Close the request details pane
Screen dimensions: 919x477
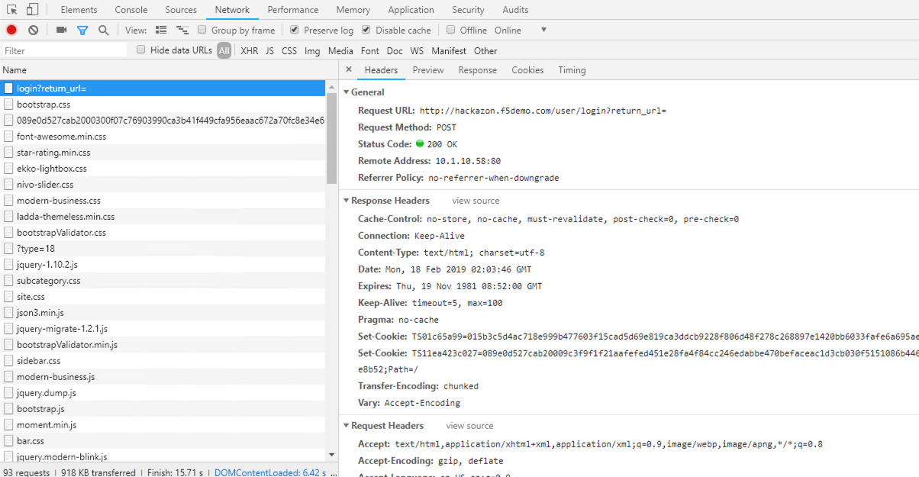click(x=349, y=69)
